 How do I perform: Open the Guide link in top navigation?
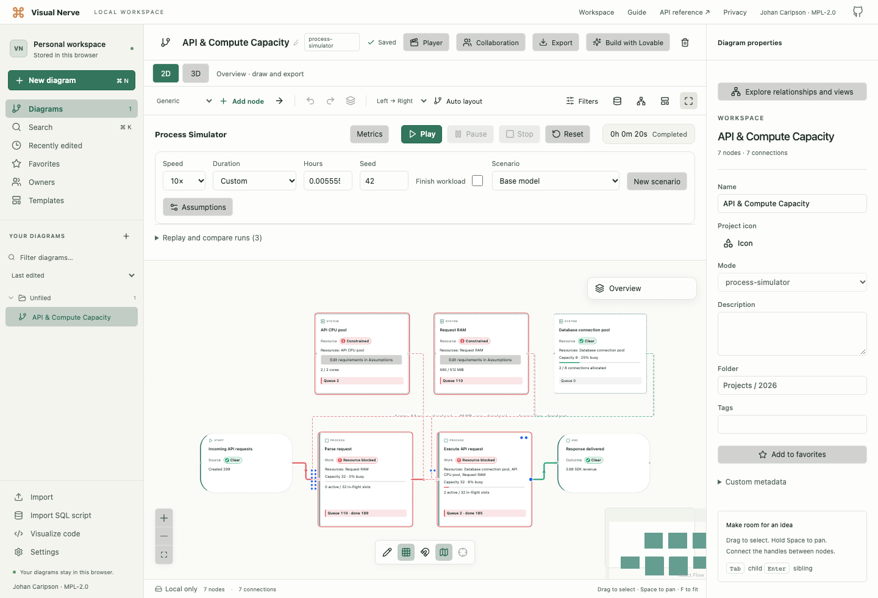tap(637, 12)
